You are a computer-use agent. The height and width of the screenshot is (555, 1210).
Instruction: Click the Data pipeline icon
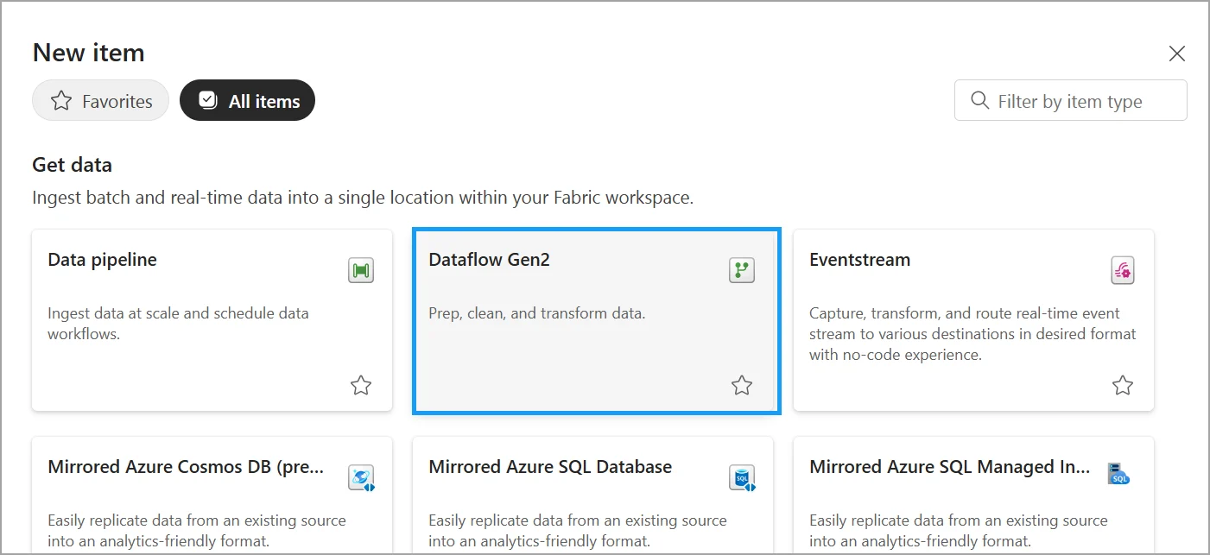361,270
